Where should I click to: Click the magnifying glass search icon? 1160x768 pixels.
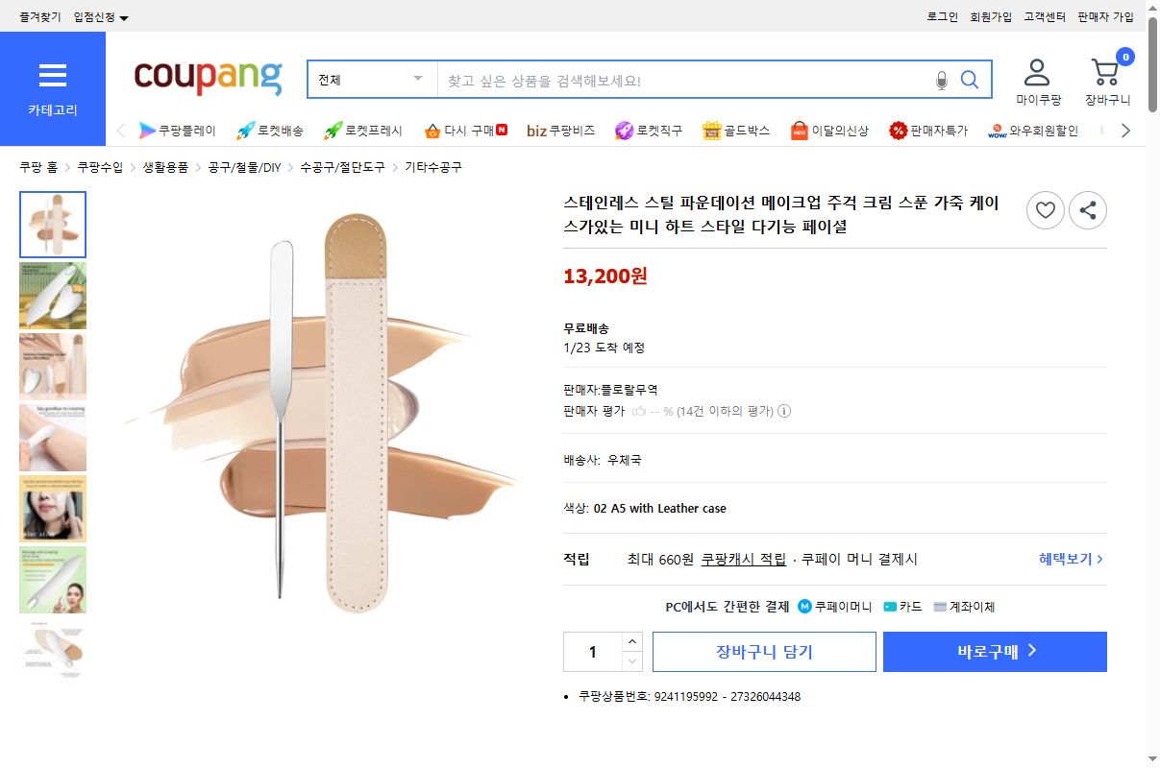pyautogui.click(x=969, y=80)
